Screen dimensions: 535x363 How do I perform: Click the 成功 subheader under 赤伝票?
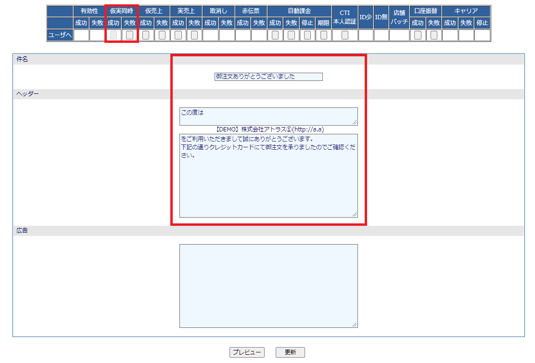(x=243, y=23)
